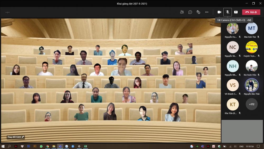Toggle the microphone mute button
The height and width of the screenshot is (149, 264).
pos(228,12)
